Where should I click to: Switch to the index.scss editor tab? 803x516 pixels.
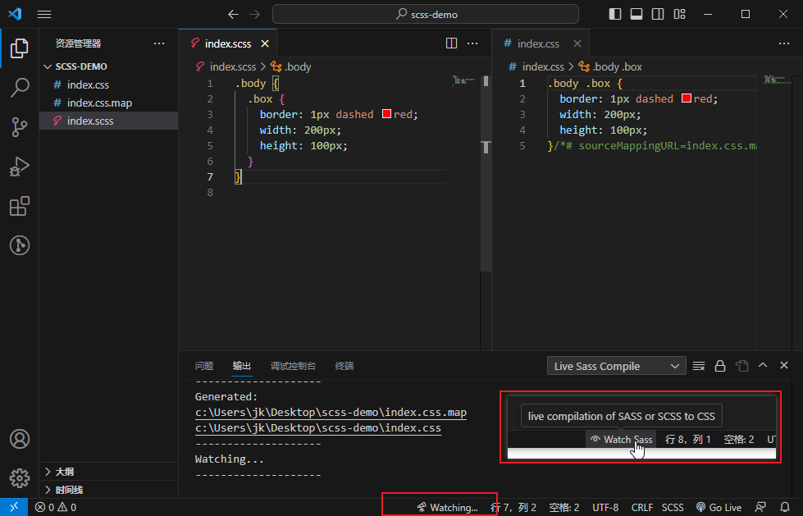click(227, 43)
